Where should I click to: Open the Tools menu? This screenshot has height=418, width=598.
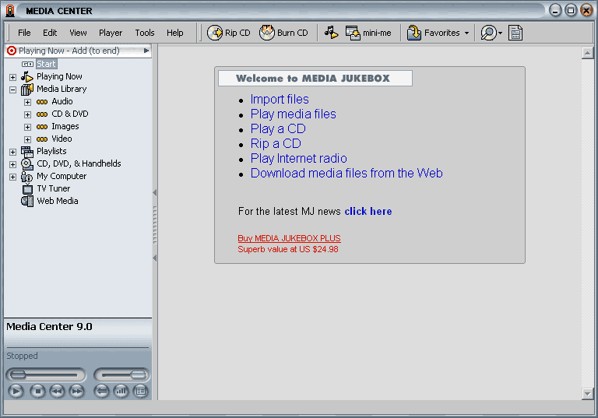145,33
